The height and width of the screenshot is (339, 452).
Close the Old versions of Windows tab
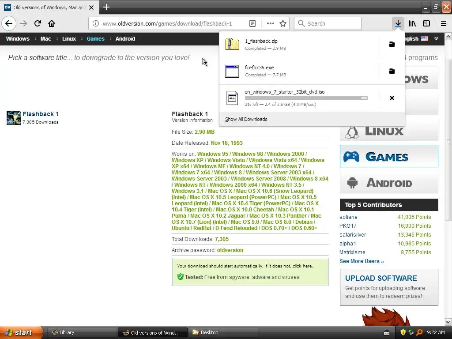[x=91, y=8]
